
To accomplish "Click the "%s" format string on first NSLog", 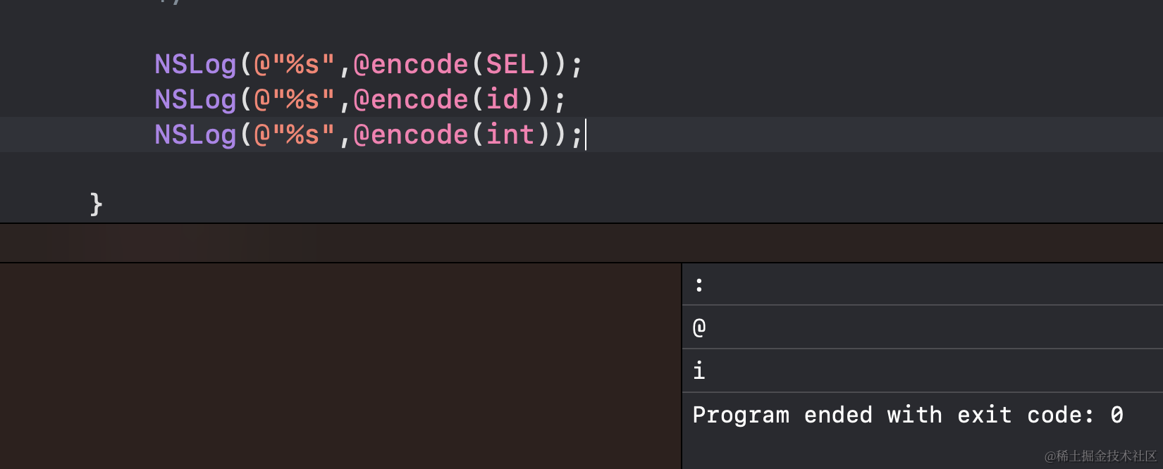I will click(295, 65).
